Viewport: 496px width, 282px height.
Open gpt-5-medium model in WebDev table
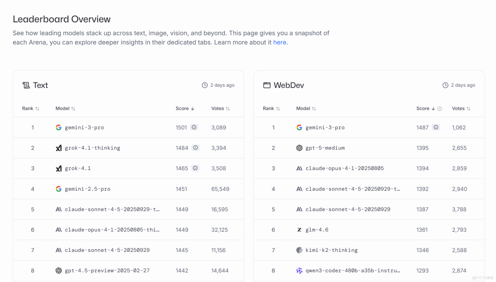tap(325, 148)
